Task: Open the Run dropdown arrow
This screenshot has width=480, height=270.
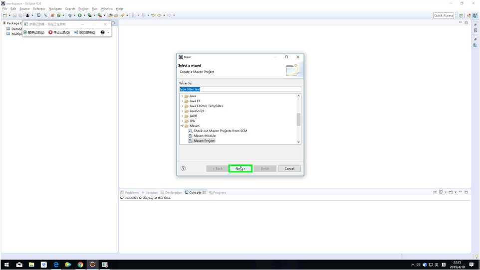Action: tap(84, 15)
